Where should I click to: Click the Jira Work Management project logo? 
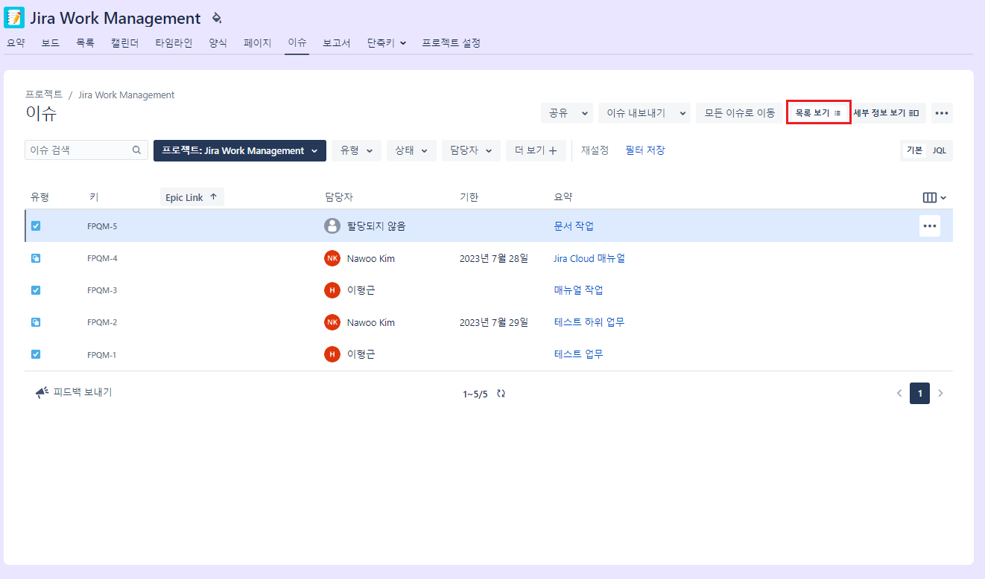(x=14, y=18)
